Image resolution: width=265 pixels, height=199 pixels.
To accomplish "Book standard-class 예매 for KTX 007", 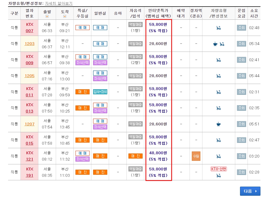I will (100, 28).
